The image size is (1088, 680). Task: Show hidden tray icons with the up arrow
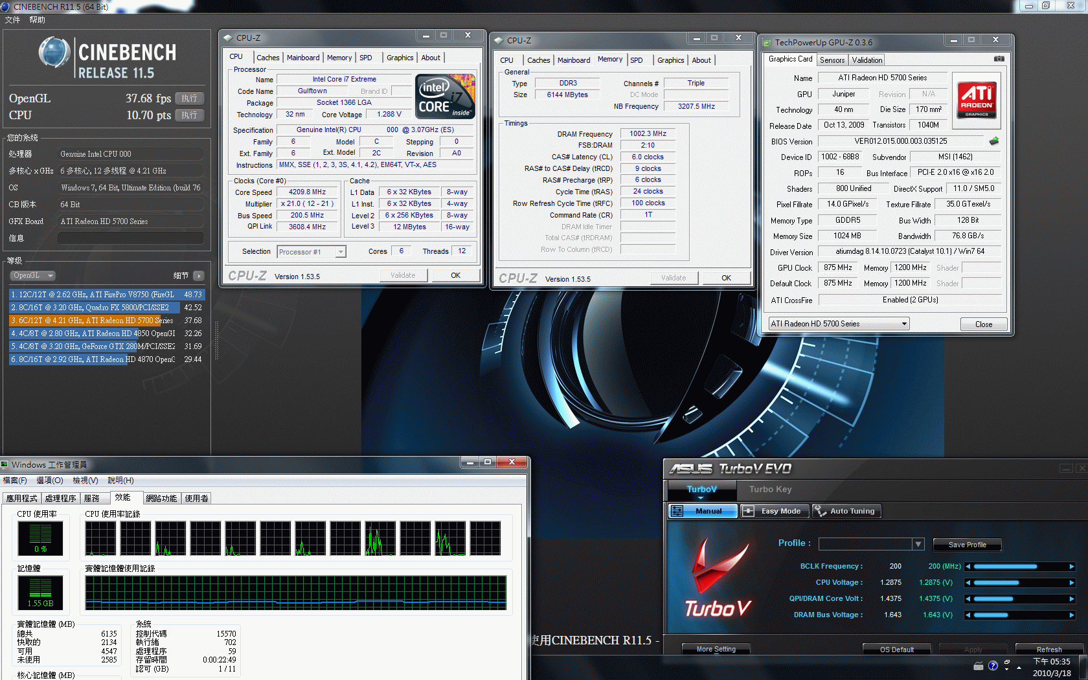[1019, 667]
